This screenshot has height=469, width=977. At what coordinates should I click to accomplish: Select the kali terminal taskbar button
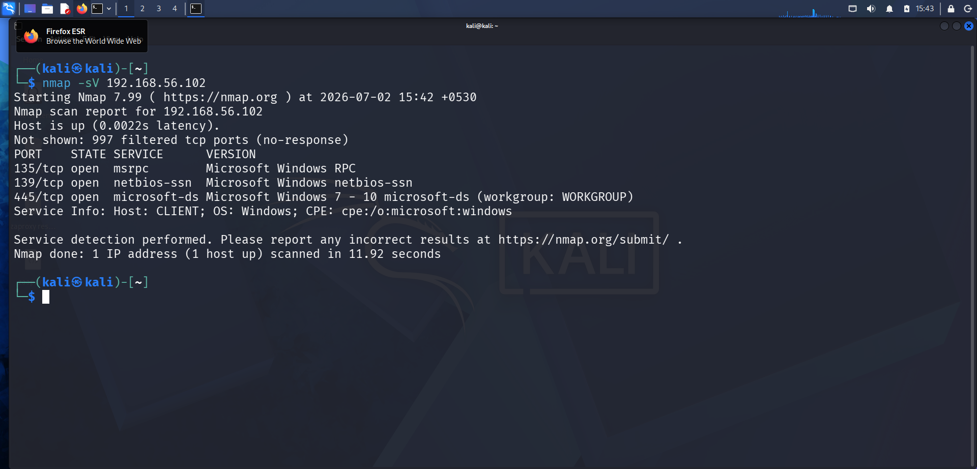pyautogui.click(x=196, y=9)
